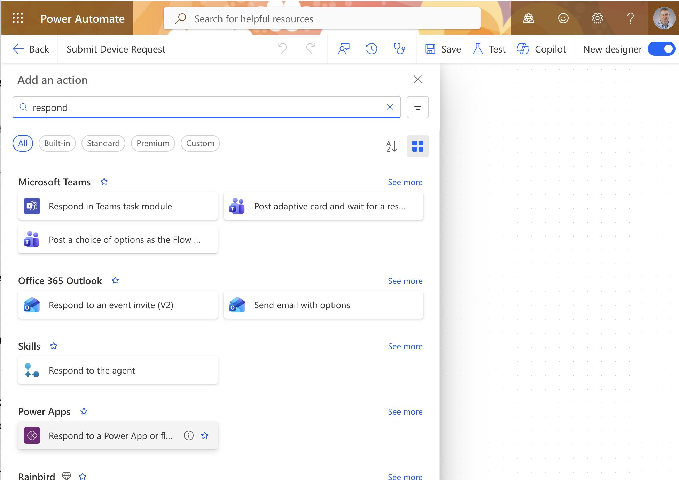Close the Add an action panel
This screenshot has height=480, width=679.
click(417, 79)
